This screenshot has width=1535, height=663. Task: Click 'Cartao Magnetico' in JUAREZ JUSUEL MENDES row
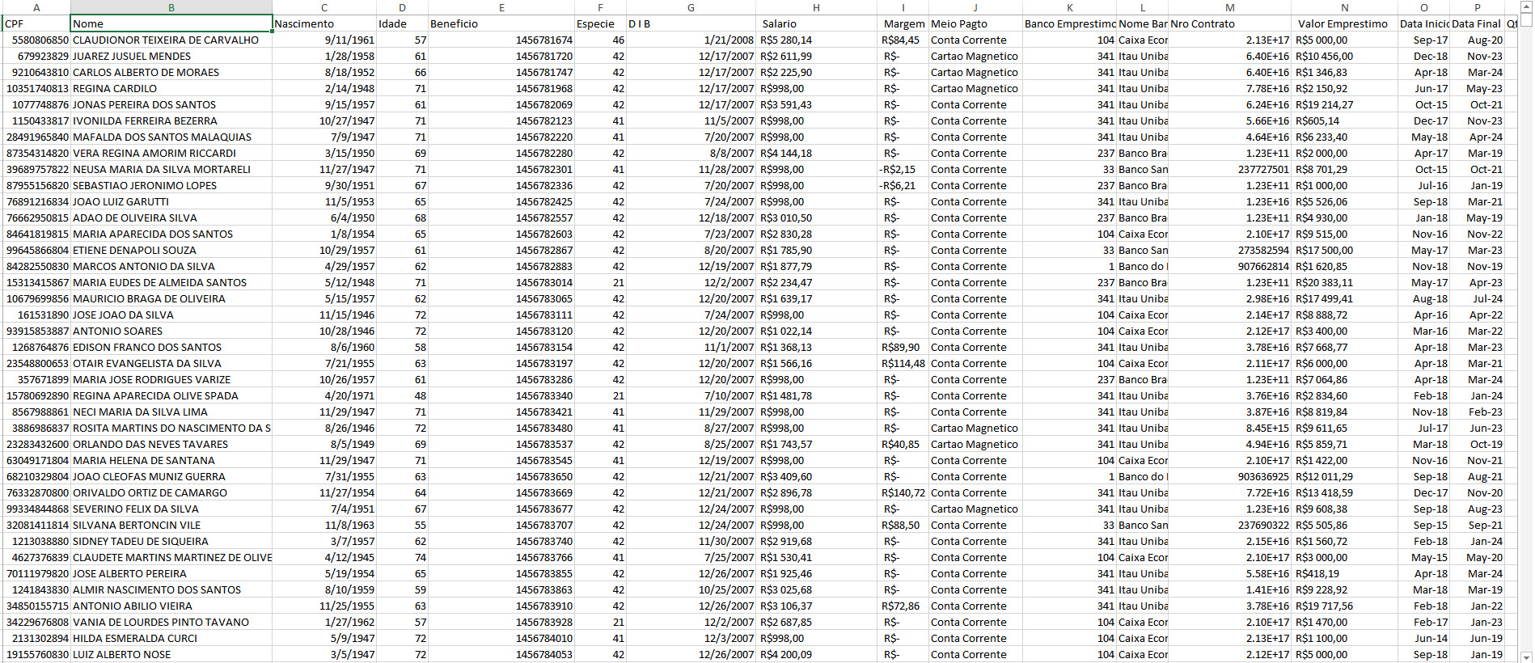[975, 56]
